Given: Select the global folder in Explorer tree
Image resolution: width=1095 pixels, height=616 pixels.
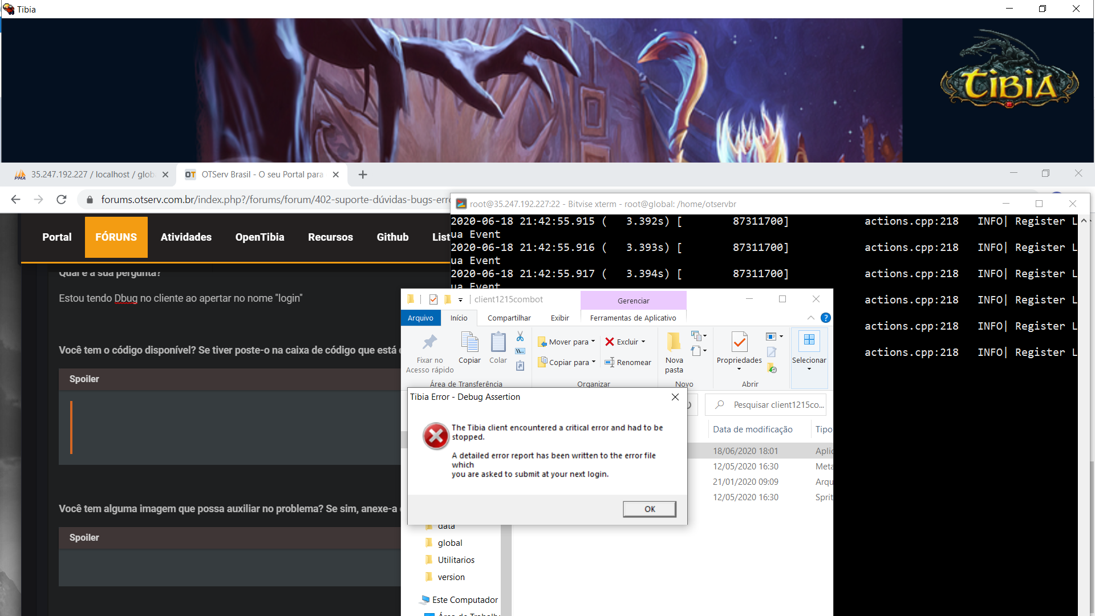Looking at the screenshot, I should pos(450,543).
